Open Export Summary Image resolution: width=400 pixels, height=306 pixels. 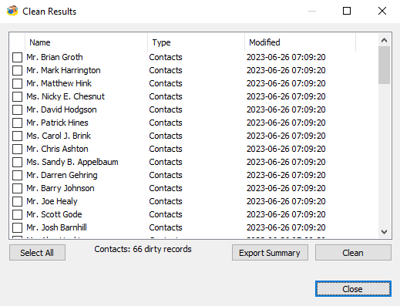coord(270,253)
